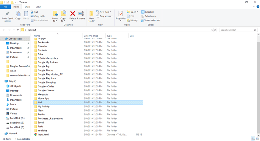
Task: Open the Copy to command
Action: click(x=63, y=16)
